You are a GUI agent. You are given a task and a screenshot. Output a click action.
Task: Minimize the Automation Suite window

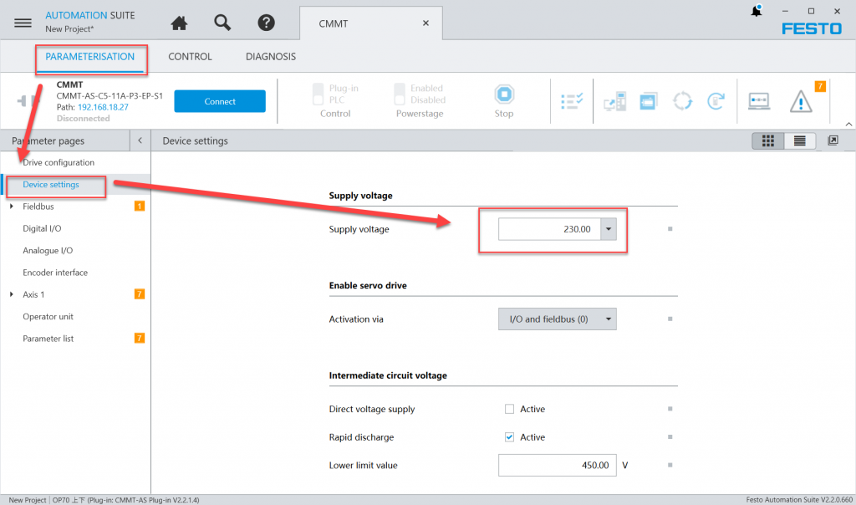click(785, 11)
